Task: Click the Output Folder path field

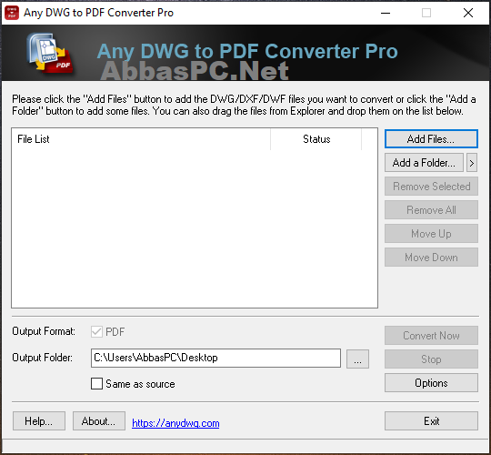Action: click(215, 358)
